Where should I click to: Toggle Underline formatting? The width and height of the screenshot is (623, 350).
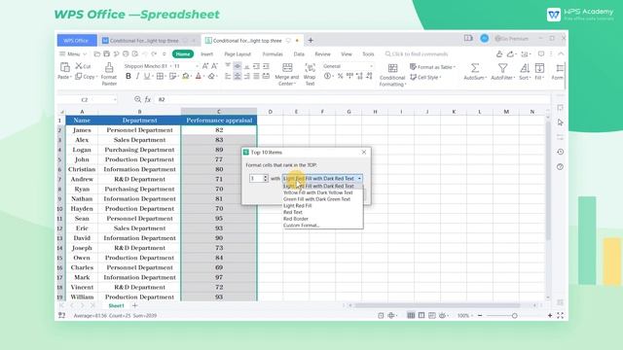point(147,76)
